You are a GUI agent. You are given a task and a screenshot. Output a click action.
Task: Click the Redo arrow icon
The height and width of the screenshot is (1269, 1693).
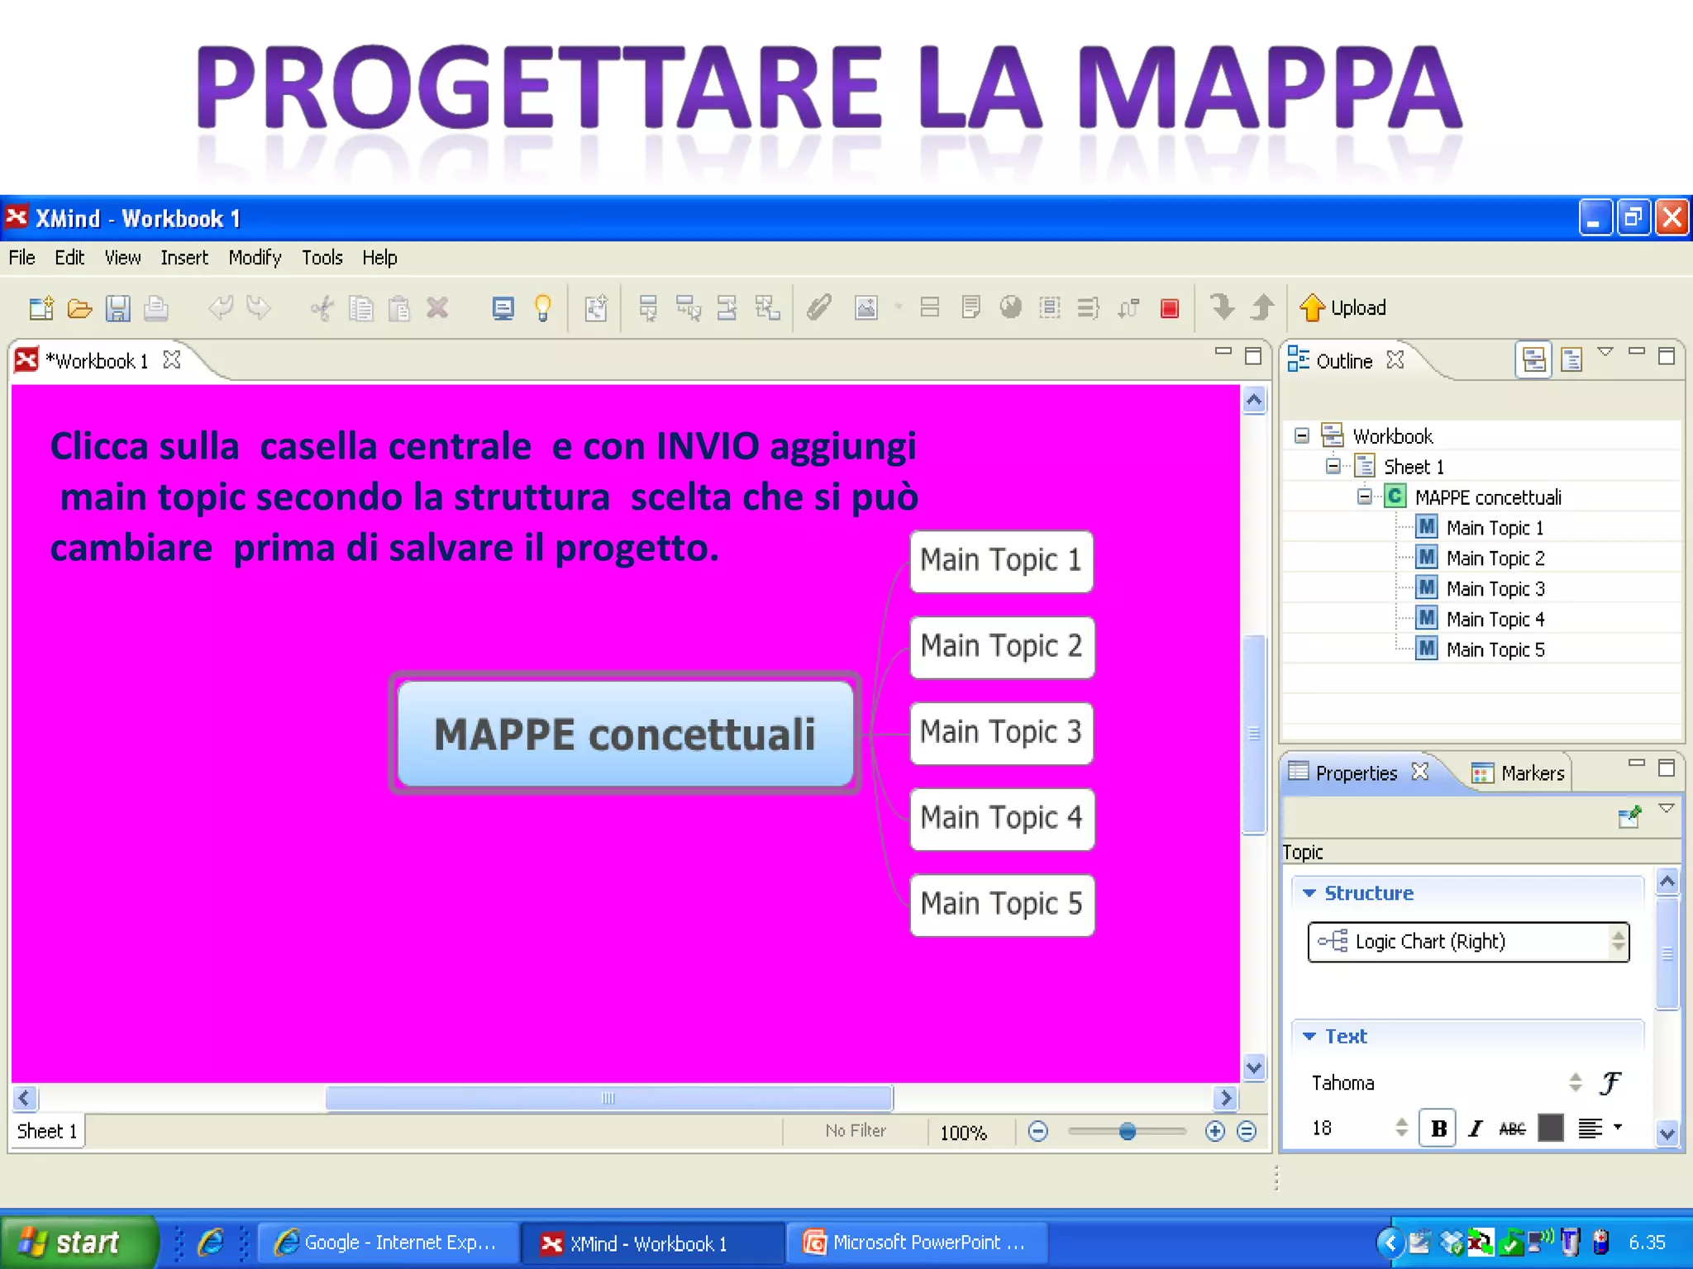pos(259,309)
